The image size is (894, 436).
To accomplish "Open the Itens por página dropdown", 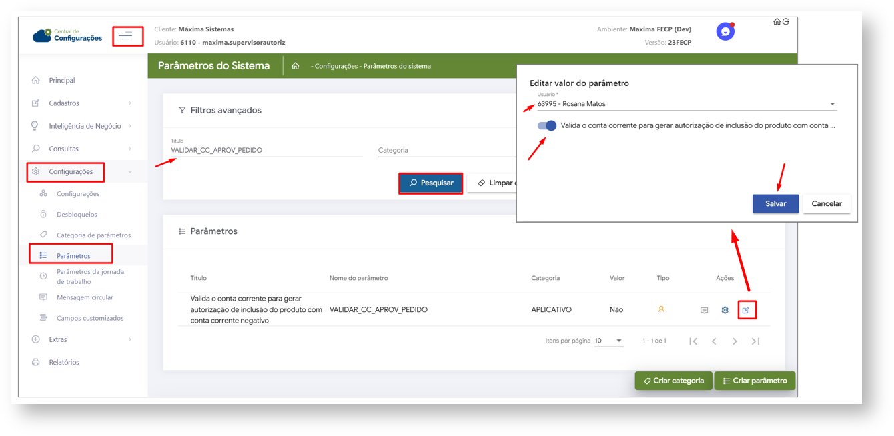I will click(x=608, y=341).
